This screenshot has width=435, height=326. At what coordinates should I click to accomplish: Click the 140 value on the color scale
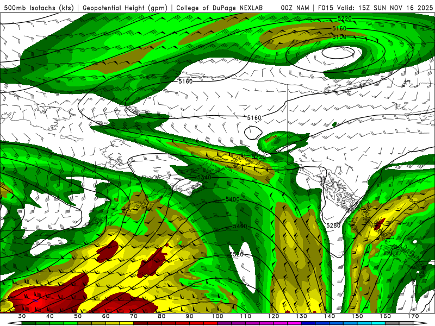click(x=330, y=316)
